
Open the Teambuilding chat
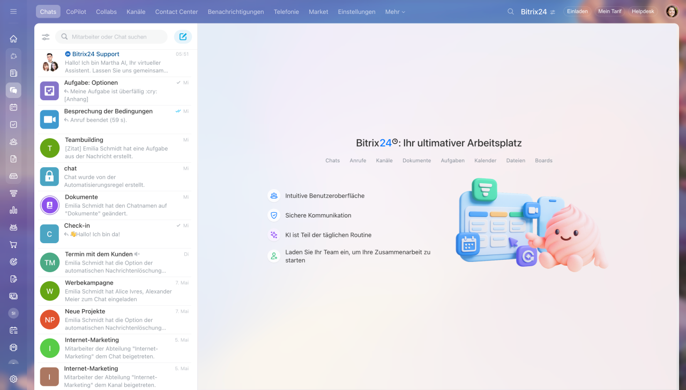point(115,148)
